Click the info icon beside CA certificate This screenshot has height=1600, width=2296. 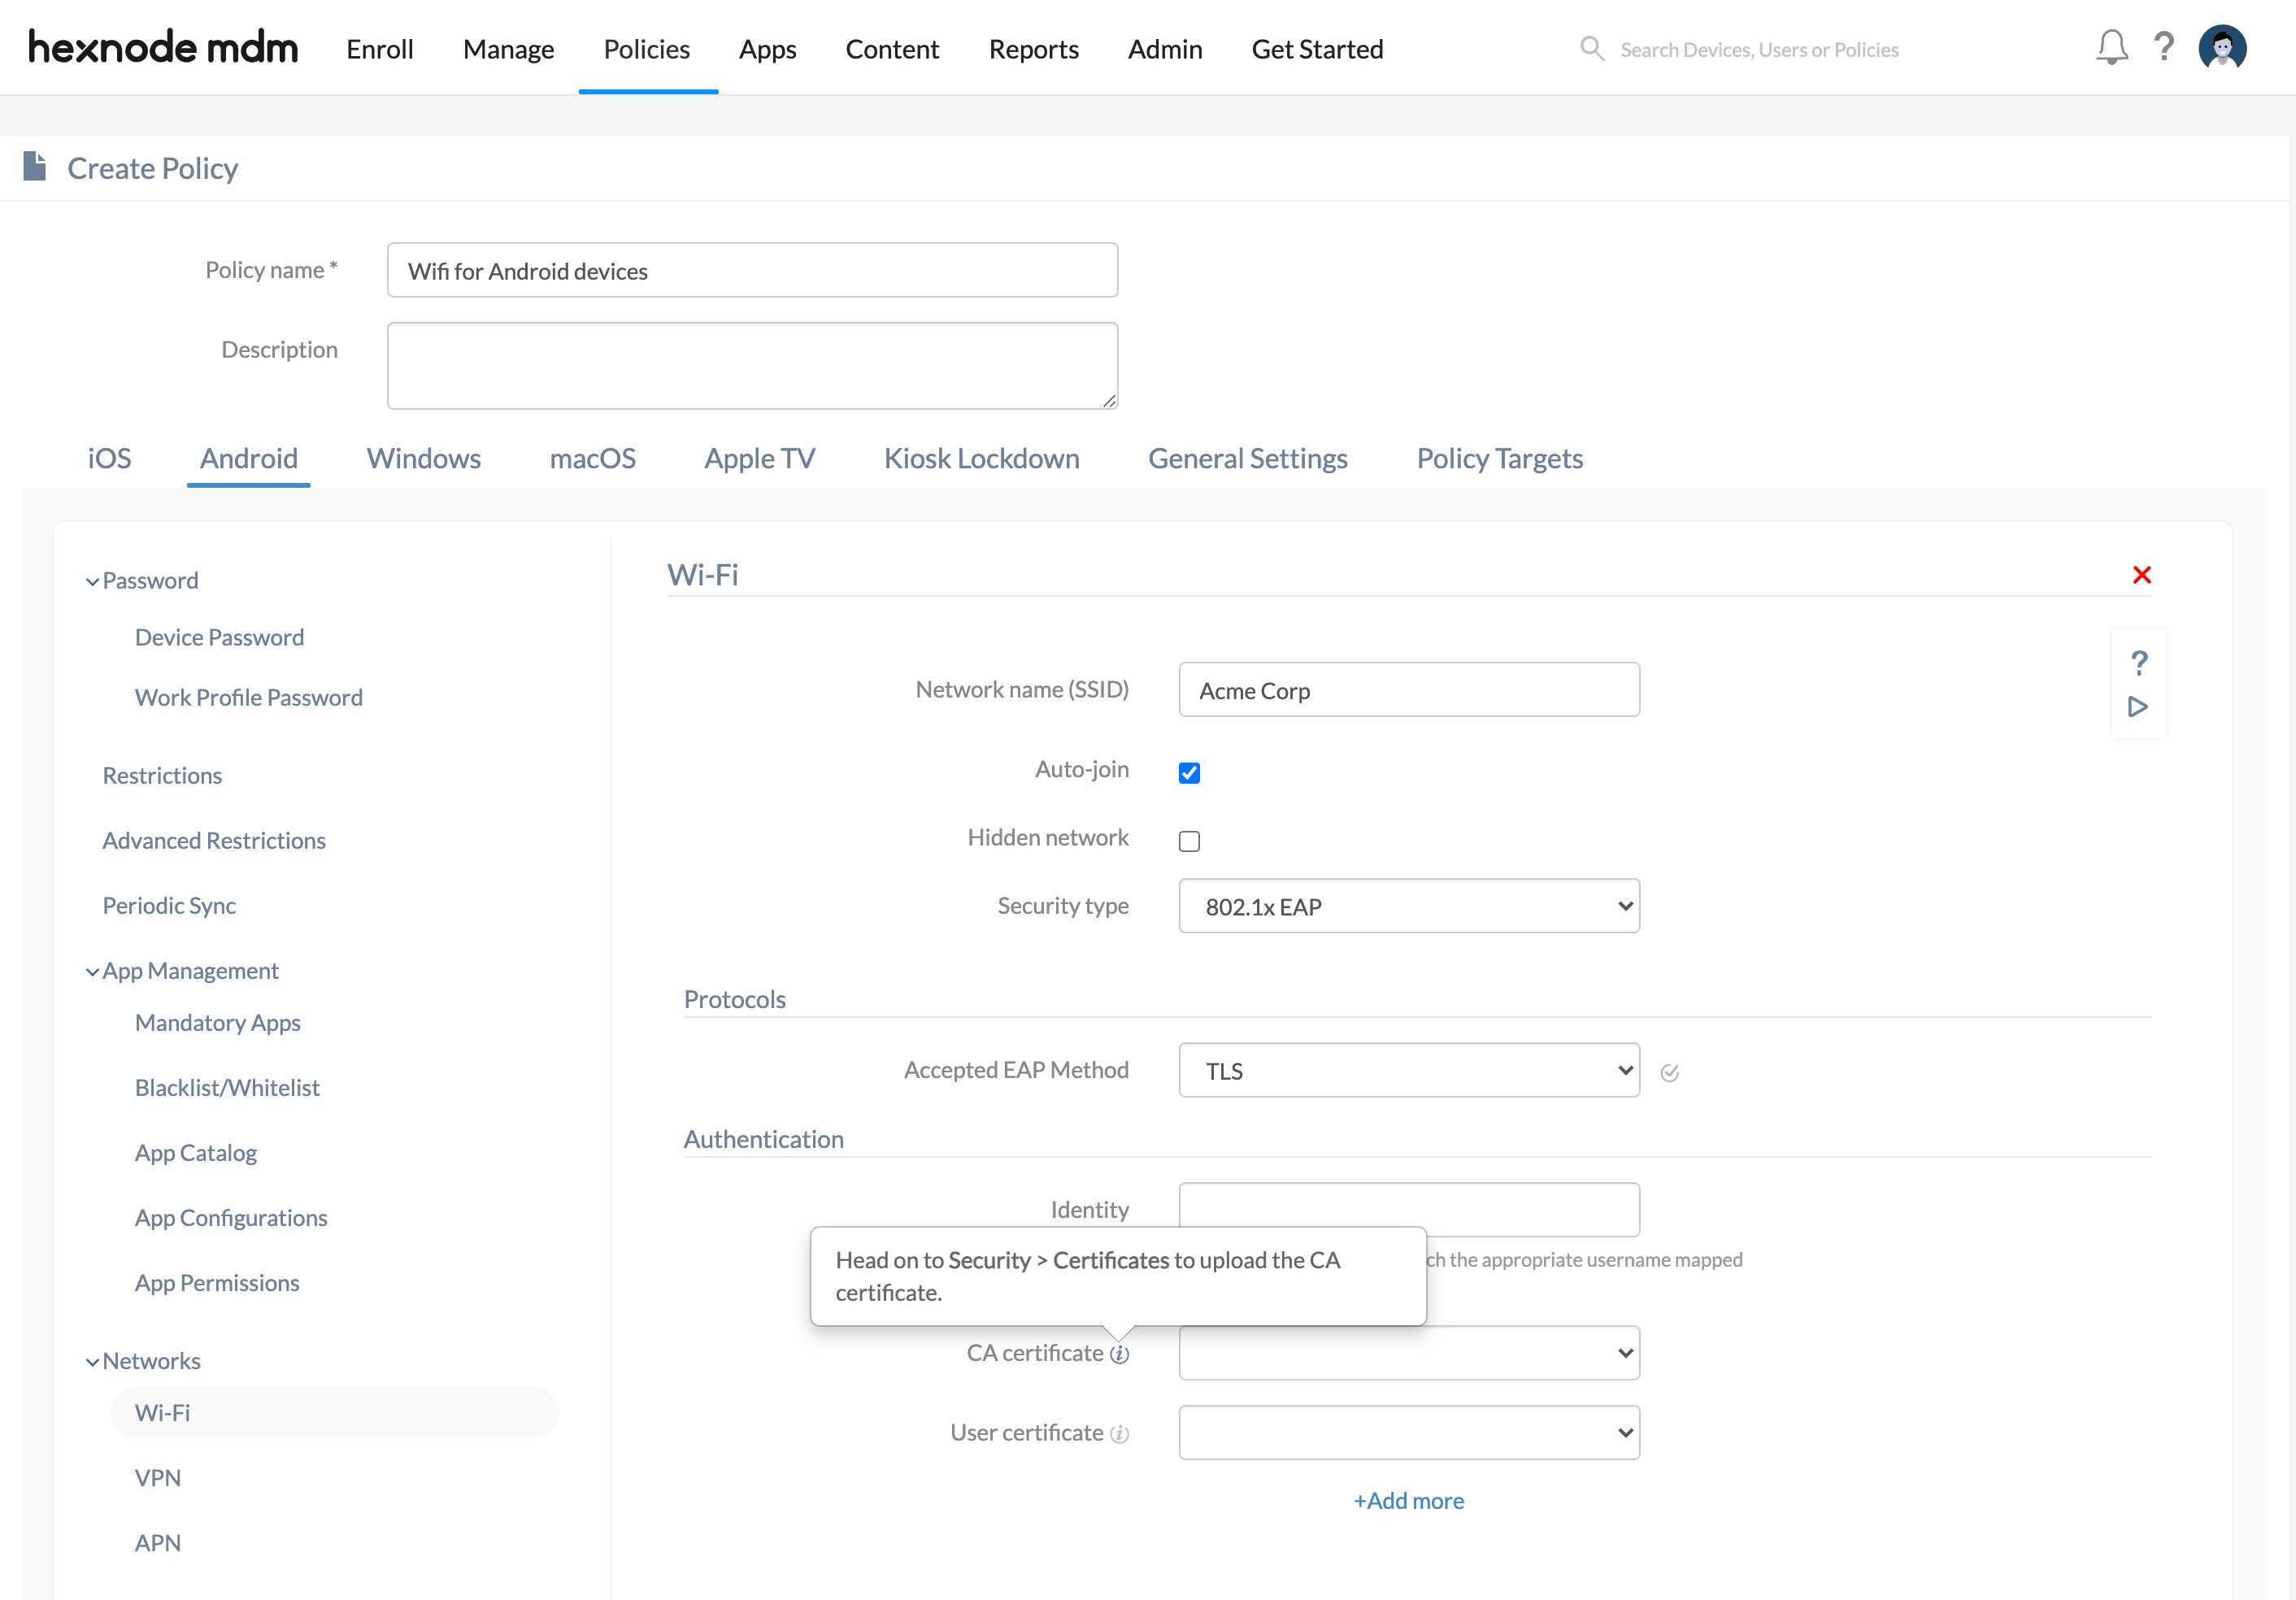point(1121,1354)
